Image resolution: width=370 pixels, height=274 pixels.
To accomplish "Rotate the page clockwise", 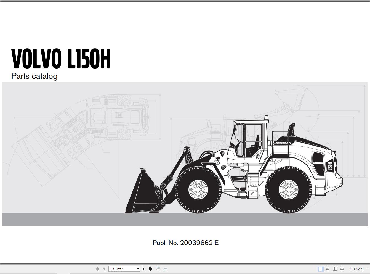I will pos(165,269).
